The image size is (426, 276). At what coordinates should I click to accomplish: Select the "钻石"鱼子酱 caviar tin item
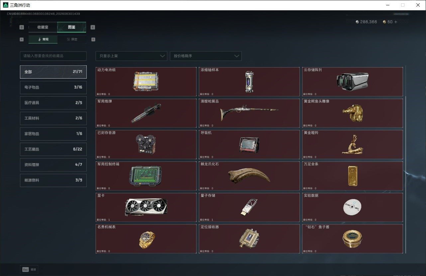click(353, 239)
